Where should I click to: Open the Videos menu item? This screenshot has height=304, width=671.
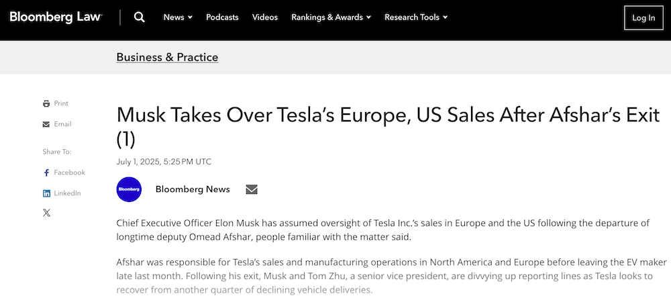(x=265, y=17)
